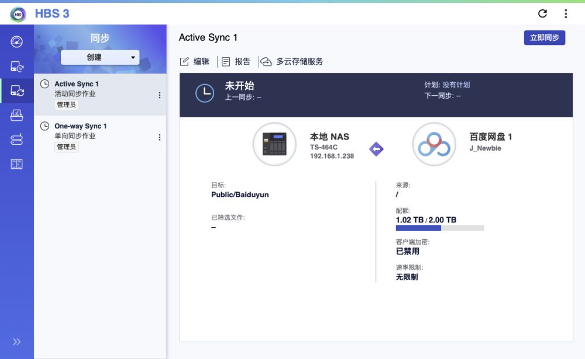
Task: Click clock icon beside One-way Sync 1
Action: click(45, 126)
